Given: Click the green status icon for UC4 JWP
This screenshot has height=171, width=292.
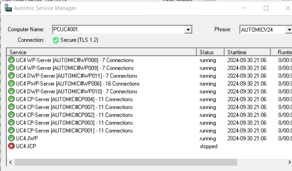Looking at the screenshot, I should [11, 138].
